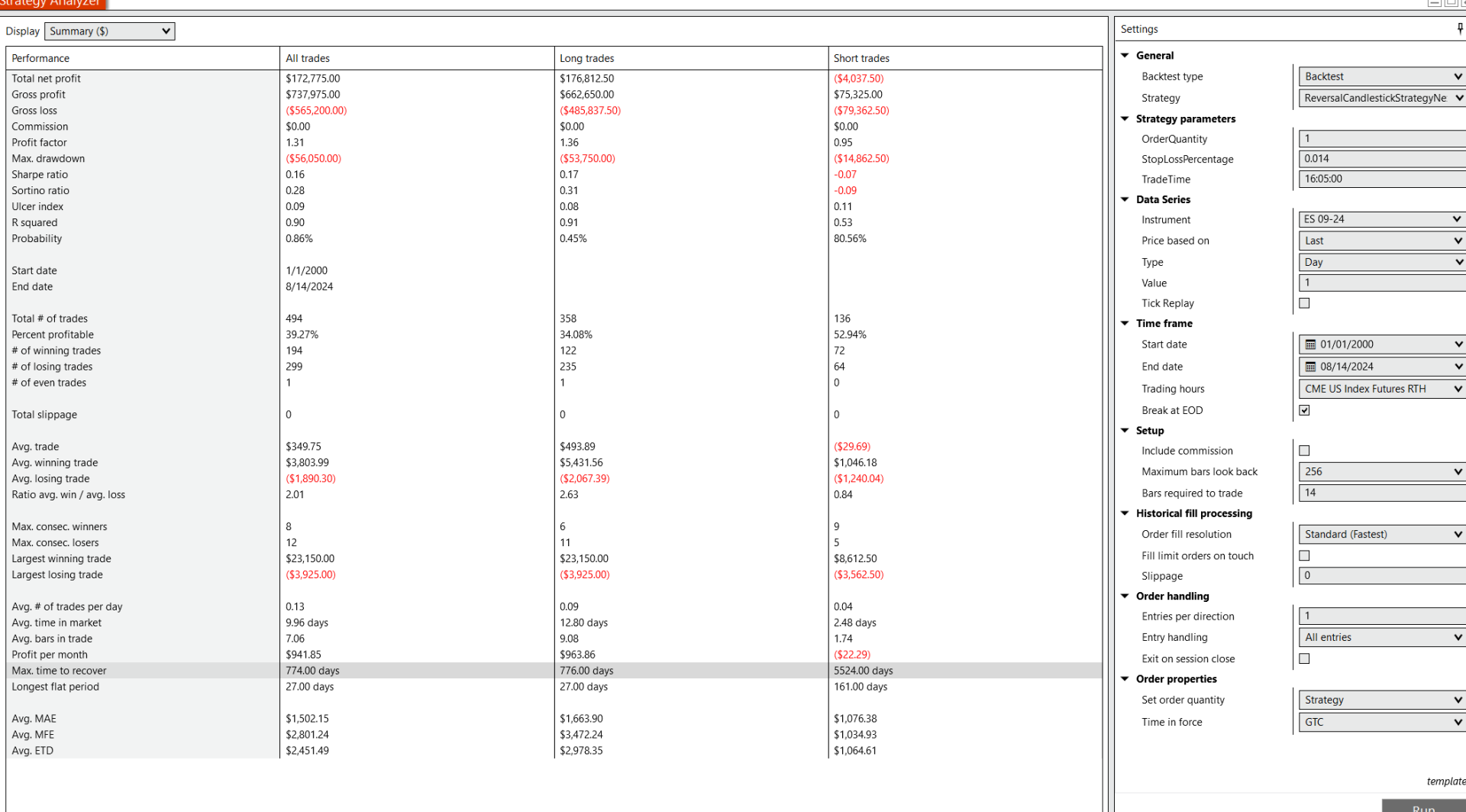Click the Largest winning trade row label
The image size is (1466, 812).
click(x=61, y=559)
